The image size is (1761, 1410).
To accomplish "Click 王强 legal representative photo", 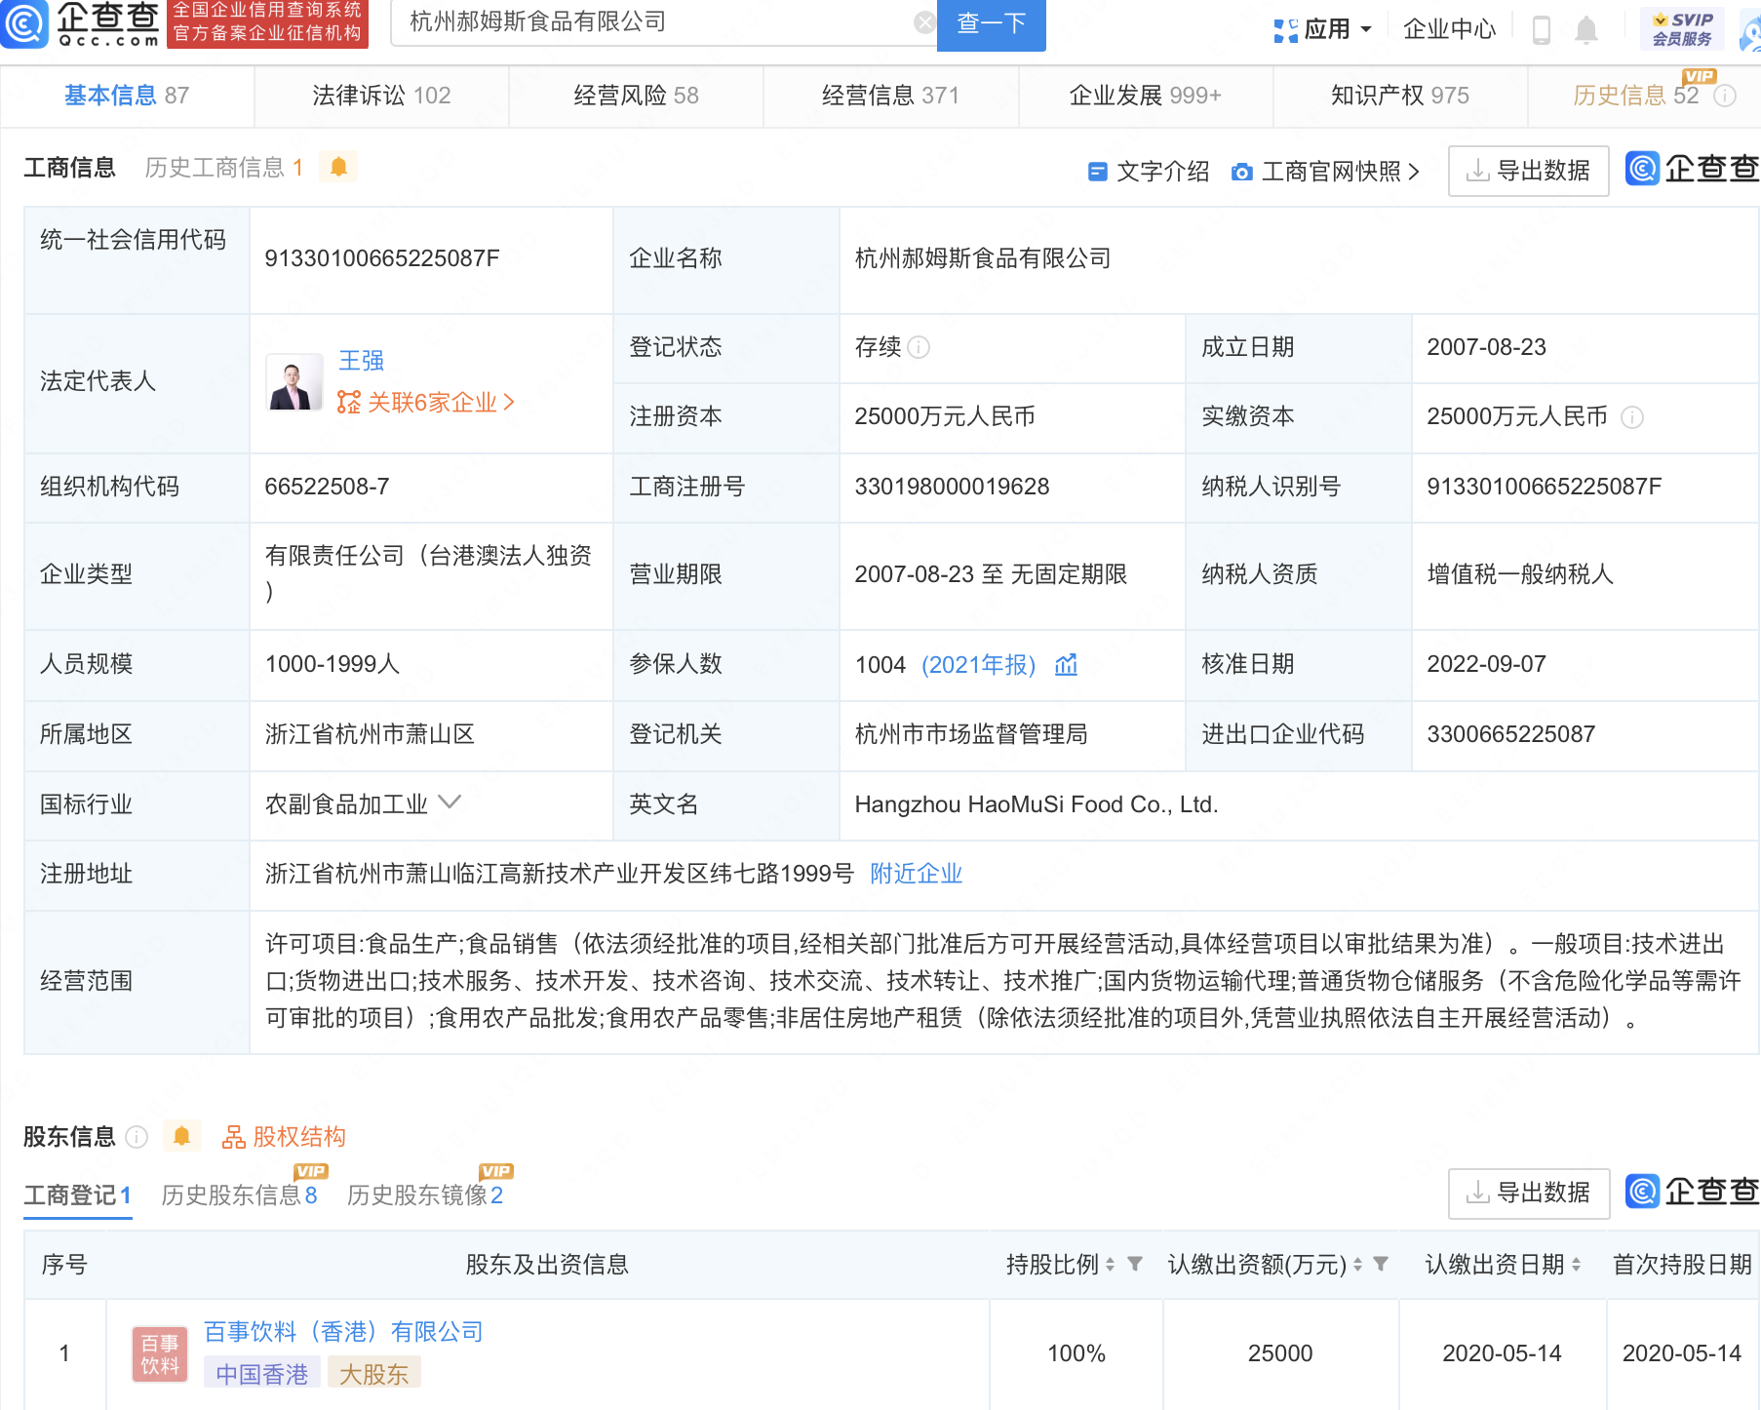I will [294, 381].
